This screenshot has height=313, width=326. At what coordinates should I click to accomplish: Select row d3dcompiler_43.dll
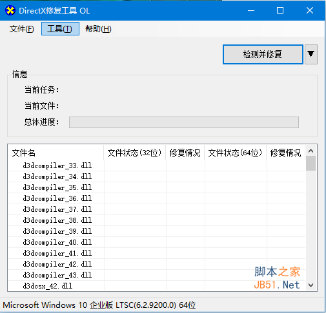pyautogui.click(x=157, y=275)
